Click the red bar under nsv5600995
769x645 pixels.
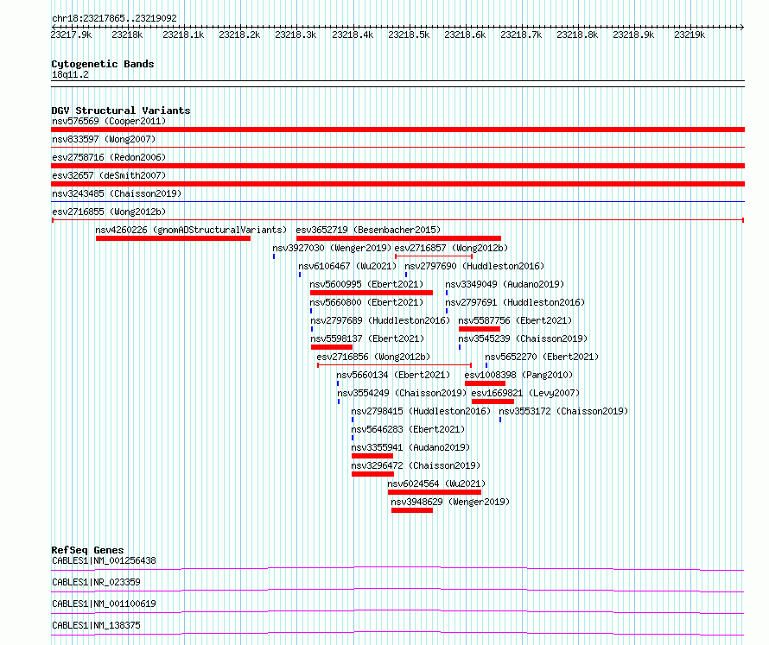372,293
